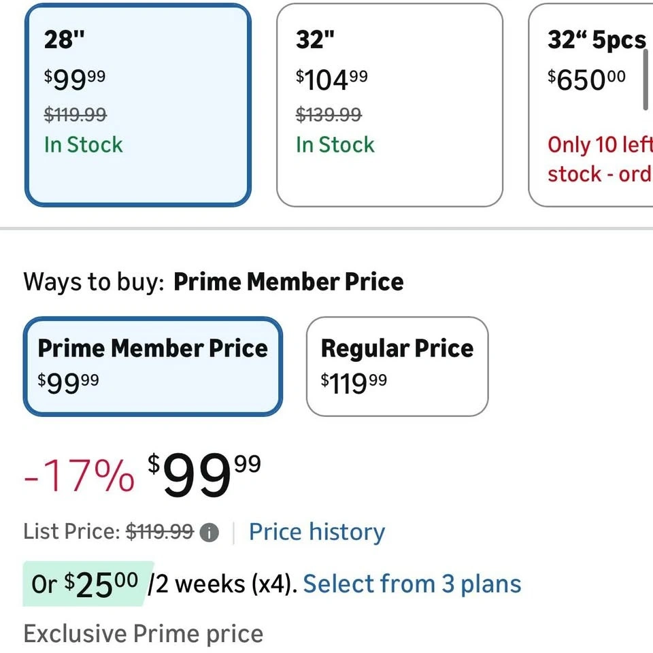Select the 28" size option card
This screenshot has height=653, width=653.
[x=138, y=105]
